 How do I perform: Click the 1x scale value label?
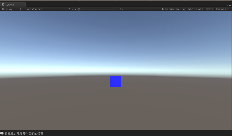click(x=122, y=9)
